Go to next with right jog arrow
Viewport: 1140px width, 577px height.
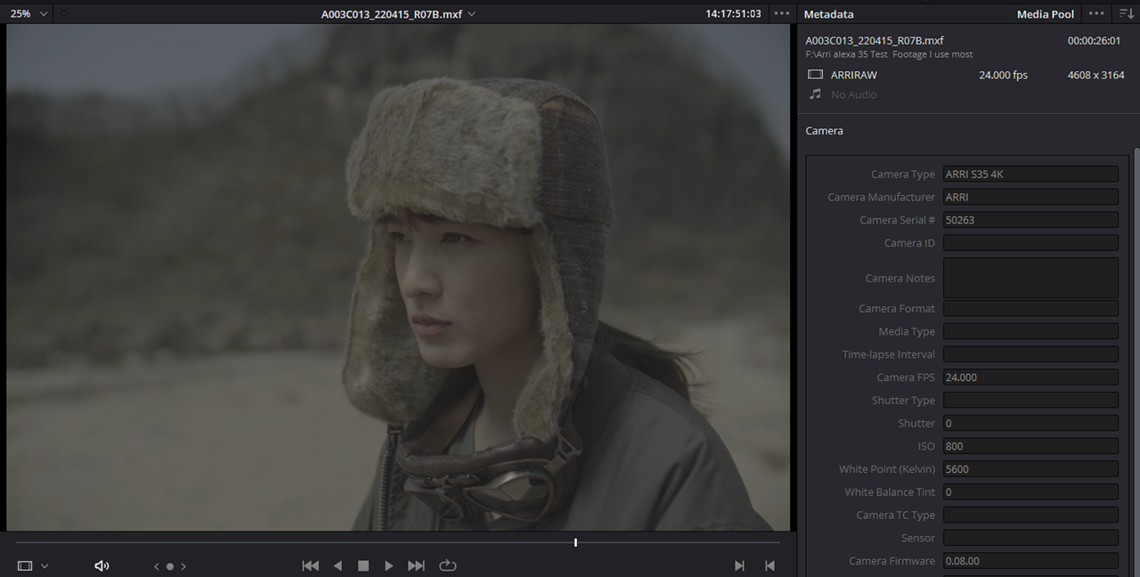(x=183, y=566)
